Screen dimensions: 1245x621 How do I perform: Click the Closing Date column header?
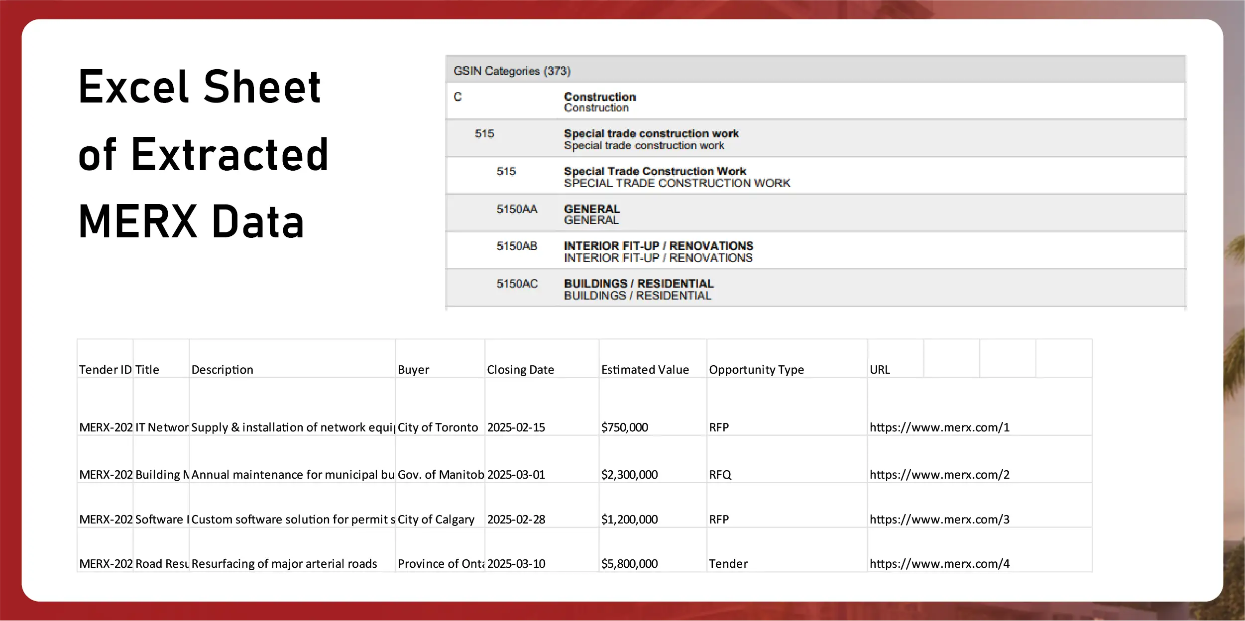520,370
